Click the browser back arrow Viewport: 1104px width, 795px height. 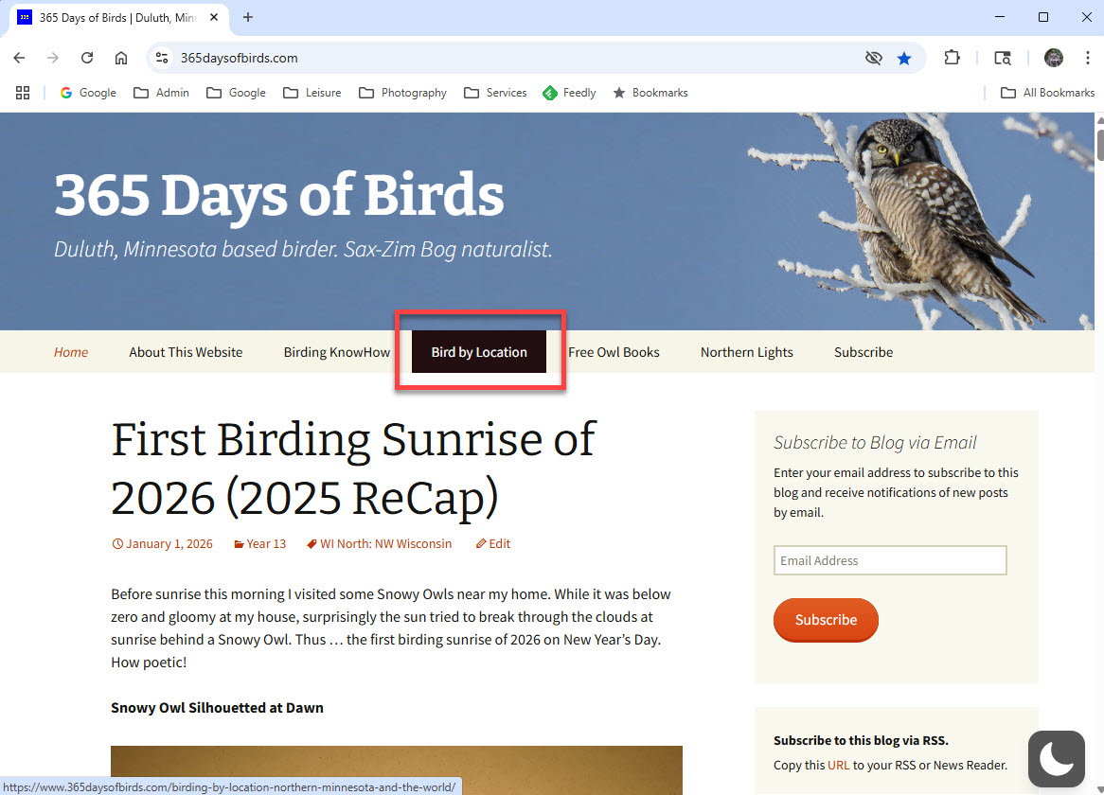tap(19, 58)
